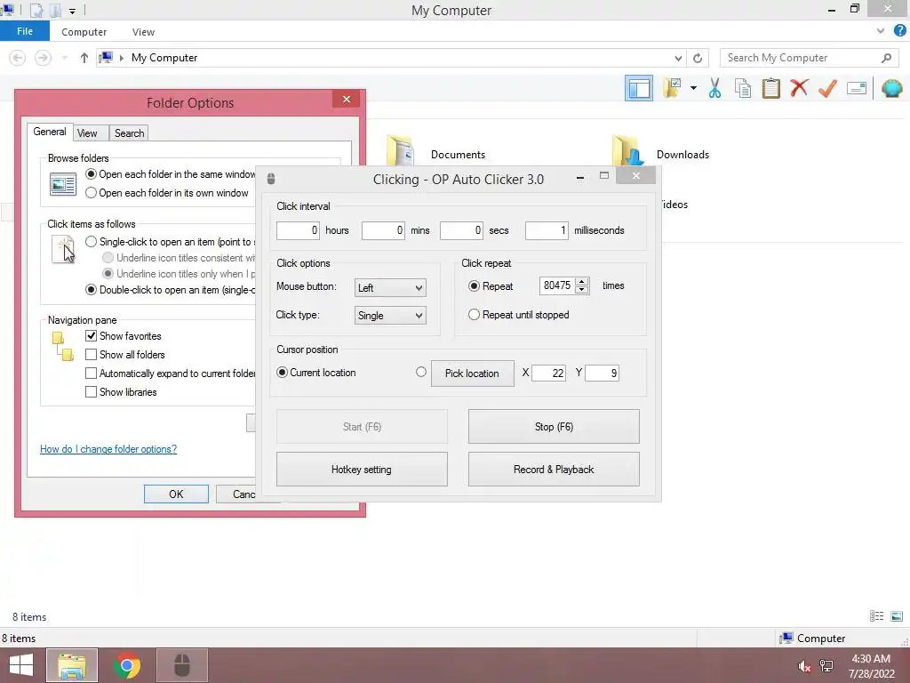This screenshot has height=683, width=910.
Task: Open Quick Access Toolbar customize dropdown
Action: 72,11
